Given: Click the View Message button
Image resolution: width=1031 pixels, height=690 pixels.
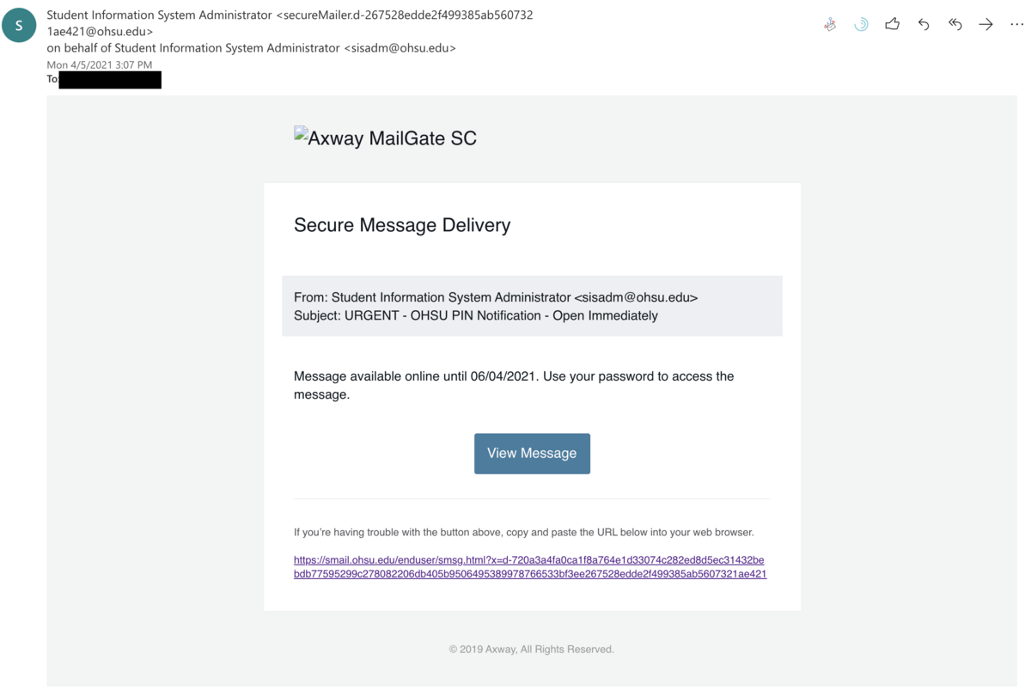Looking at the screenshot, I should coord(532,454).
